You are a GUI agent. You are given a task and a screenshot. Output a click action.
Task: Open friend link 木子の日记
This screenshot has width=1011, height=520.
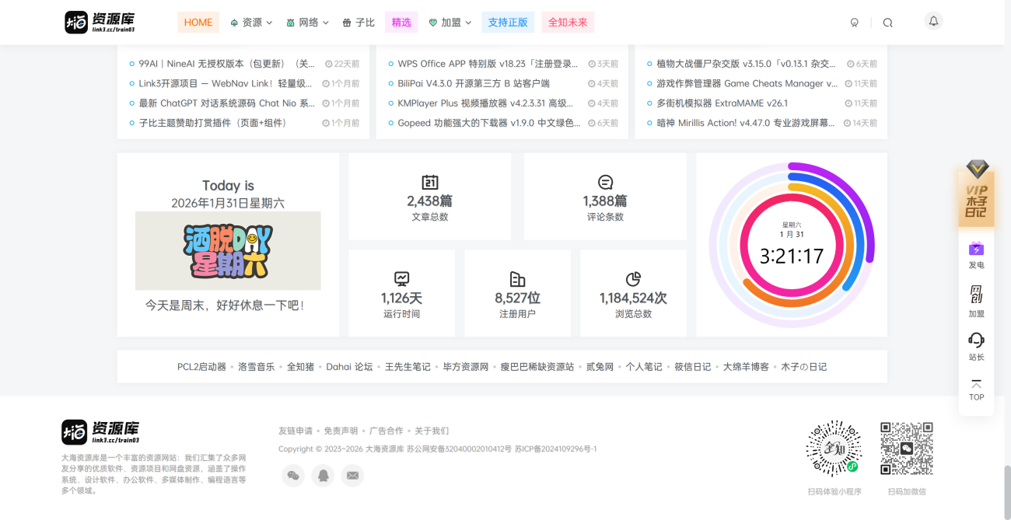coord(803,367)
